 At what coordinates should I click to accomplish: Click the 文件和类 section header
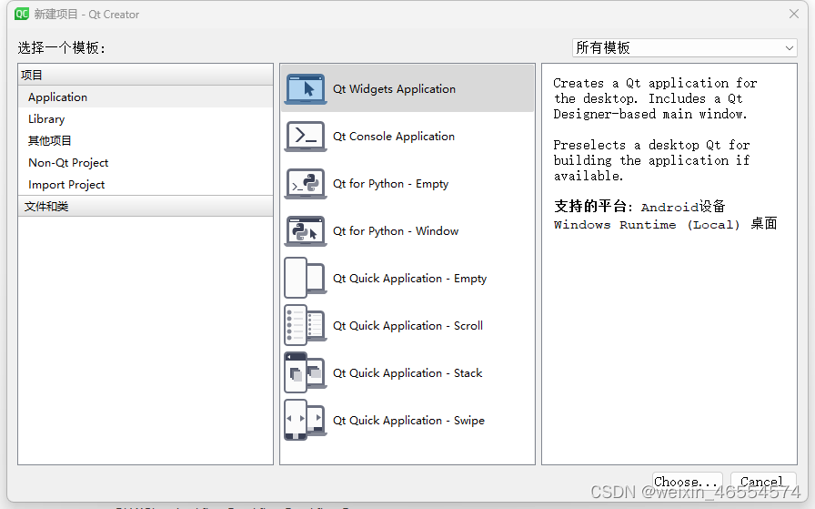tap(145, 207)
